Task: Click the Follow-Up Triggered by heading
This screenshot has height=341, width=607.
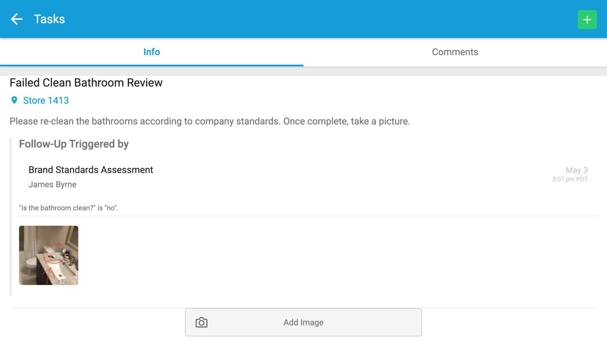Action: (74, 144)
